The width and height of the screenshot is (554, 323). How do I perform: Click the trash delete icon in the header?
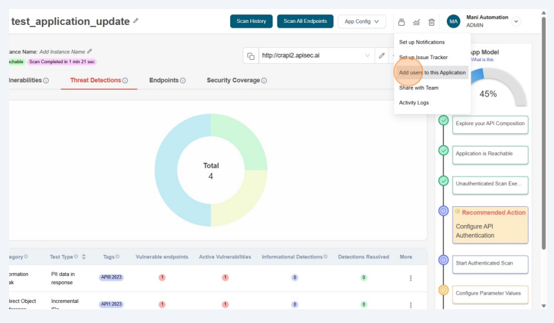431,22
